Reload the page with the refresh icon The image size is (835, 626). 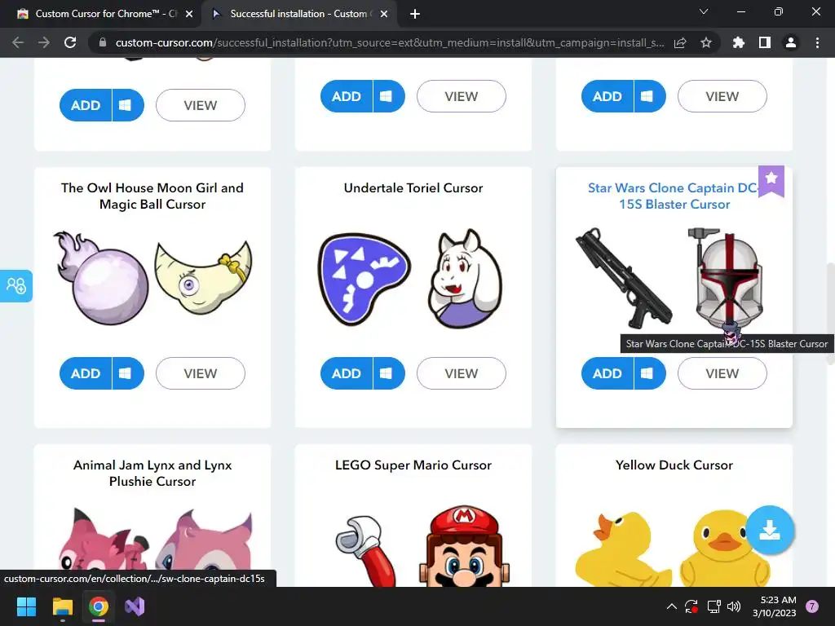pos(70,42)
